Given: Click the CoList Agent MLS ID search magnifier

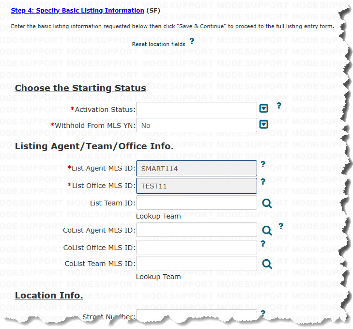Looking at the screenshot, I should pos(267,231).
